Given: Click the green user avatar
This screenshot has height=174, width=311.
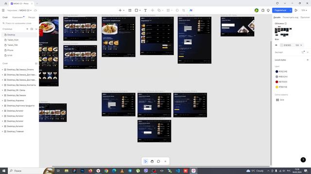Looking at the screenshot, I should click(x=257, y=10).
